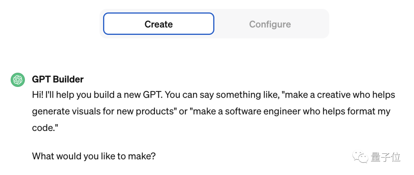This screenshot has height=175, width=414.
Task: Click the word "I'll" in the greeting
Action: (x=52, y=95)
